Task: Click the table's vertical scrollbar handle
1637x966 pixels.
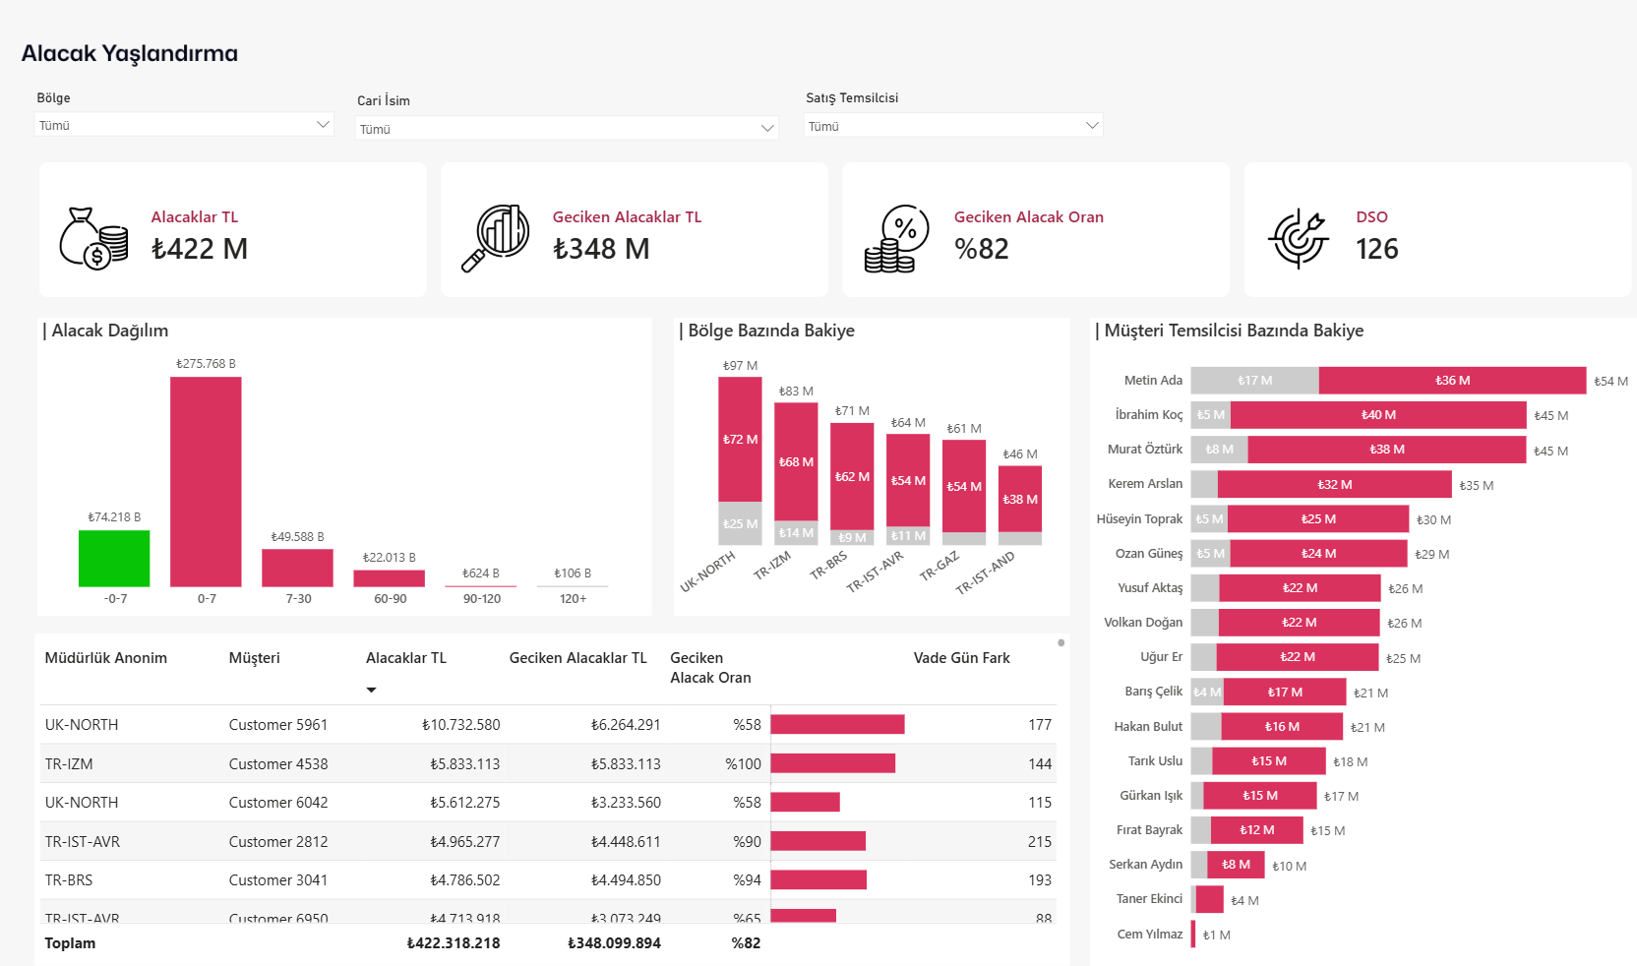Action: click(x=1061, y=643)
